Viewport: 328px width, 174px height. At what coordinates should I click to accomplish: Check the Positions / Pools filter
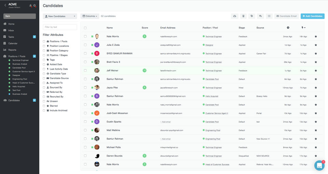click(44, 41)
